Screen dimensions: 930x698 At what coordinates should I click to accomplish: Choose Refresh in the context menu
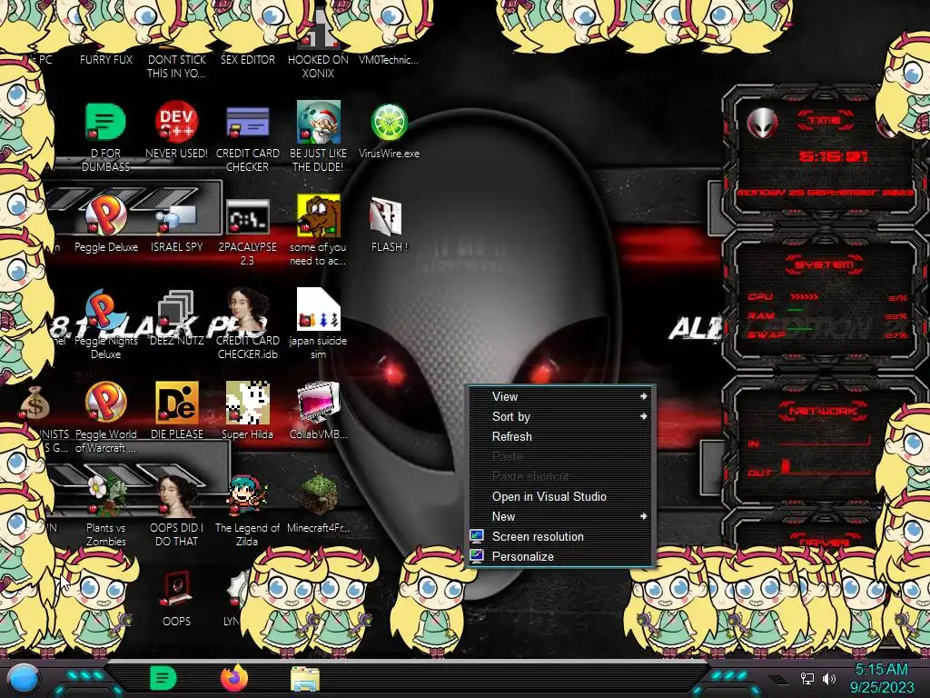(560, 437)
